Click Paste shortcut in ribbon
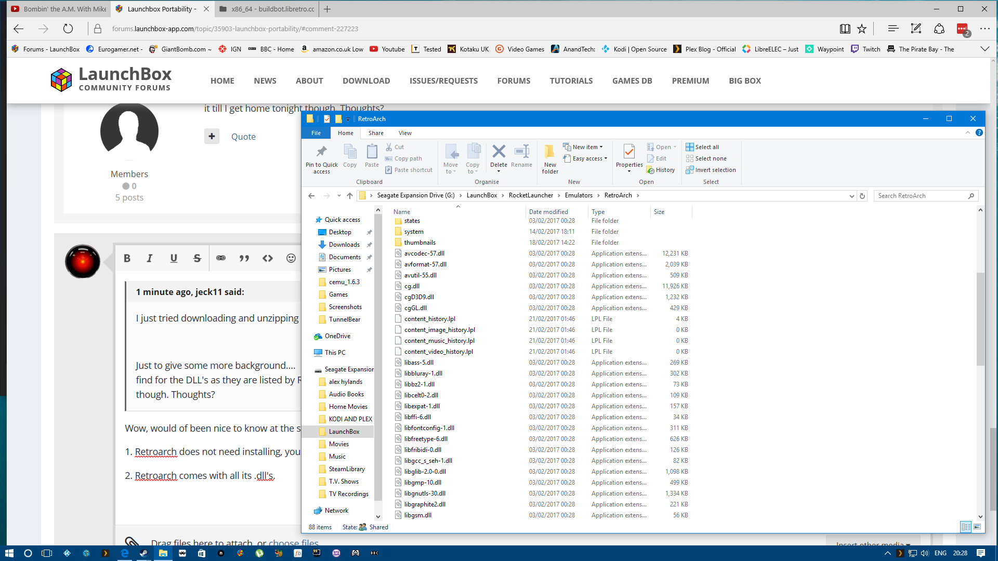Screen dimensions: 998x561 [x=409, y=170]
